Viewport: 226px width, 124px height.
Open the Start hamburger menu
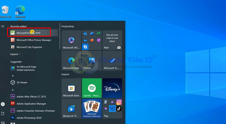3,26
